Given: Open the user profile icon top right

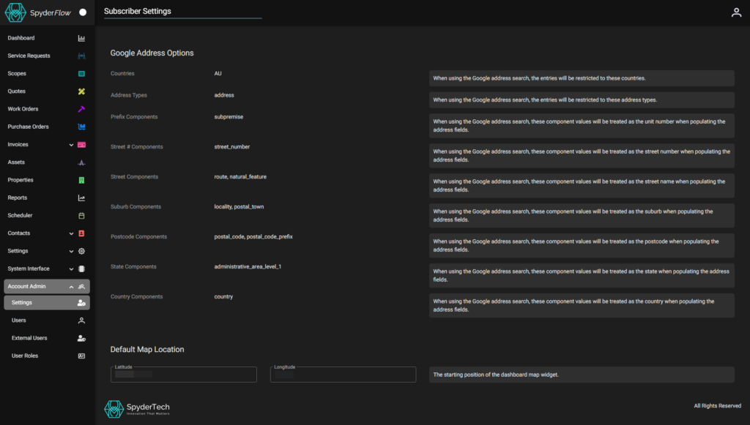Looking at the screenshot, I should tap(736, 12).
